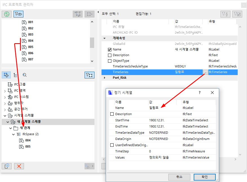Click the upper list scrollbar thumb
Image resolution: width=247 pixels, height=182 pixels.
tap(92, 43)
